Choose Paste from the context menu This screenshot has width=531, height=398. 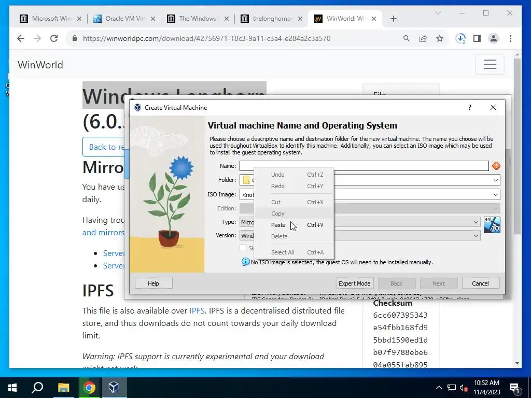[294, 225]
